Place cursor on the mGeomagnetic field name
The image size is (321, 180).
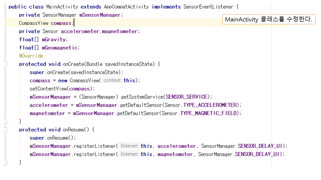point(60,48)
